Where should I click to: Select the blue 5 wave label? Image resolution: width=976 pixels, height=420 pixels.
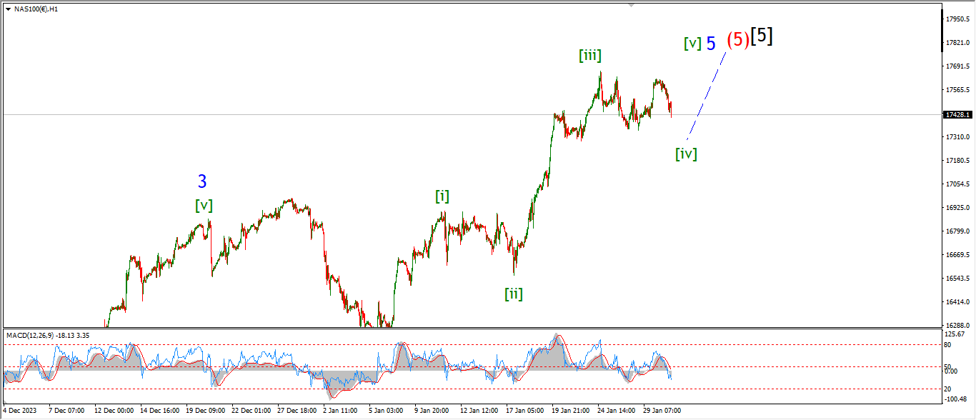click(711, 44)
